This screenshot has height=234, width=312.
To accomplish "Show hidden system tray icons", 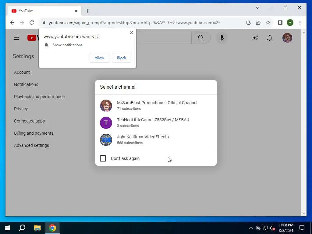I will 251,228.
